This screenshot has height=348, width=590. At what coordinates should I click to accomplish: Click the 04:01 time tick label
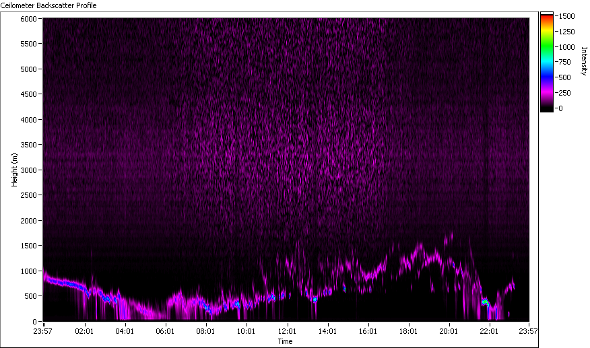pyautogui.click(x=125, y=331)
